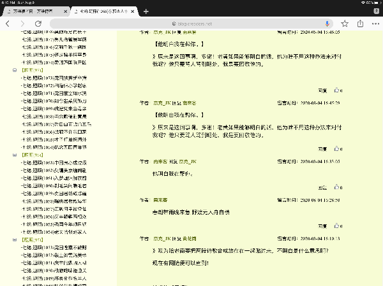
Task: Open sidebar entry numbered 1077
Action: click(x=54, y=39)
